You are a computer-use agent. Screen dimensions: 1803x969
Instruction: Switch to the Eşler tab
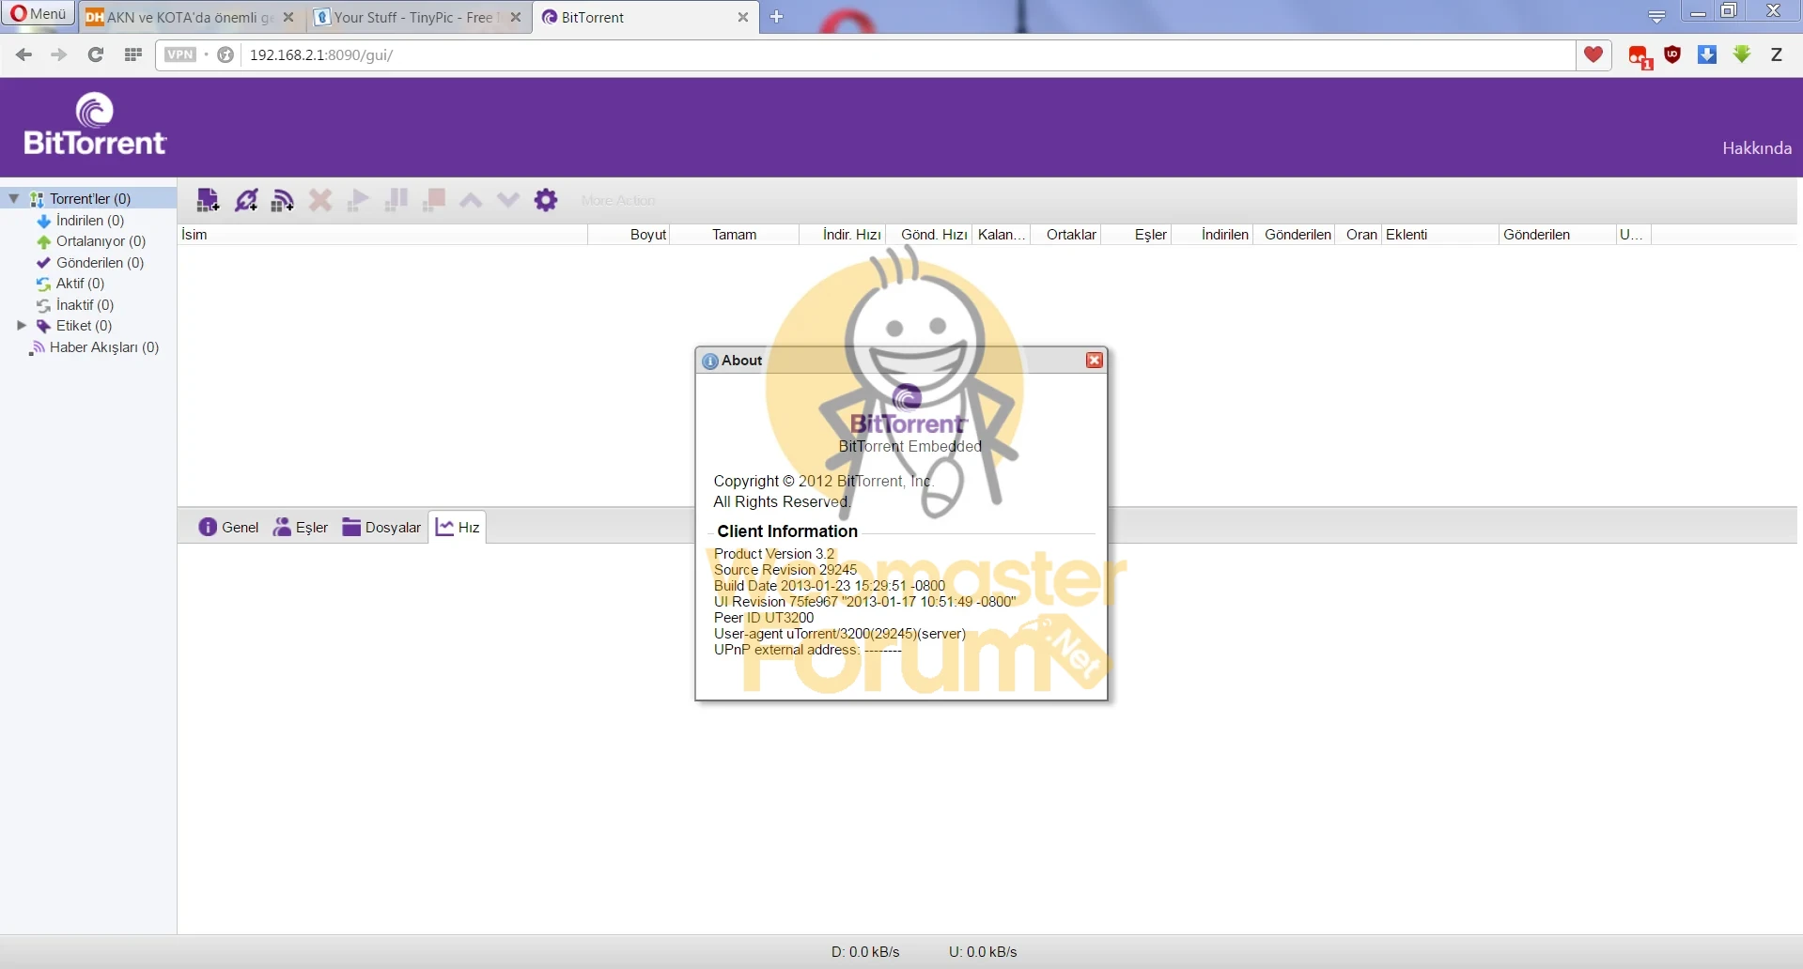[300, 527]
